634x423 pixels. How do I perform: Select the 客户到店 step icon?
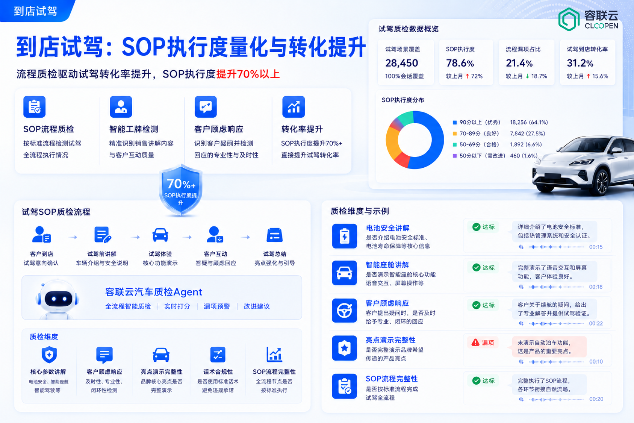tap(41, 235)
